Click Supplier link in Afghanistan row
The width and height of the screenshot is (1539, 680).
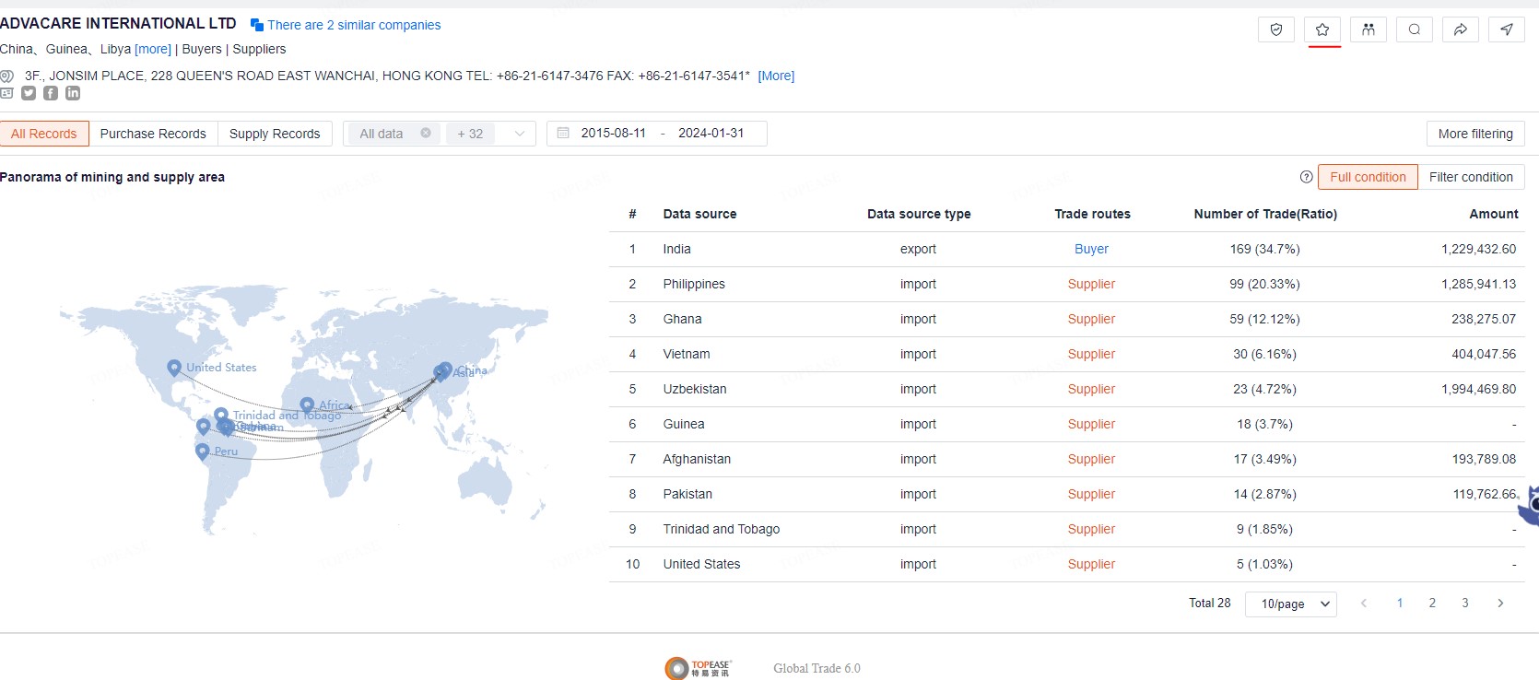(x=1091, y=459)
